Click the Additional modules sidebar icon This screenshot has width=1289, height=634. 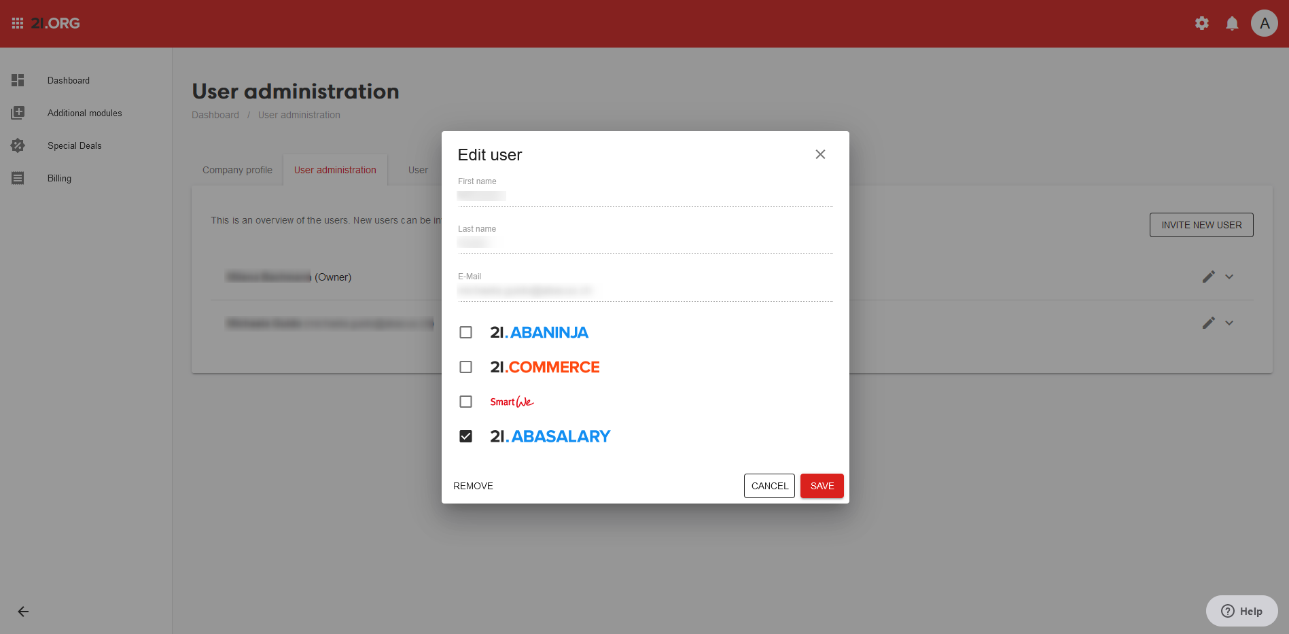click(18, 113)
